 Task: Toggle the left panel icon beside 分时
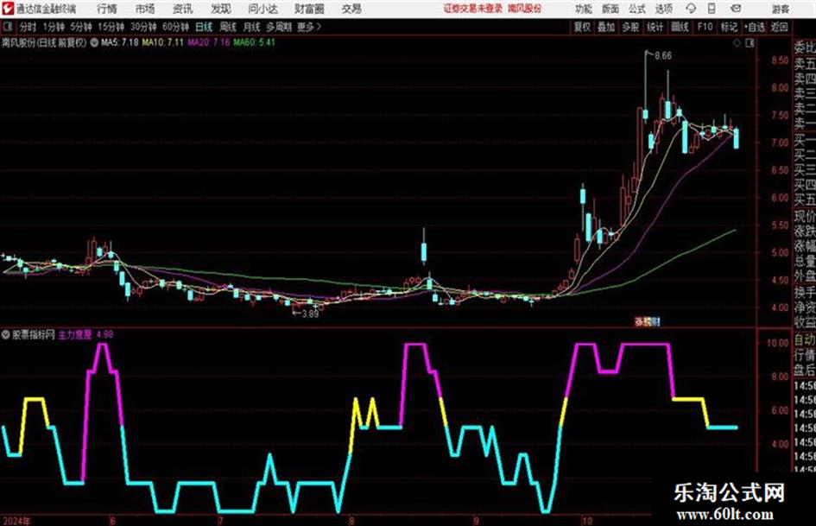click(x=7, y=27)
